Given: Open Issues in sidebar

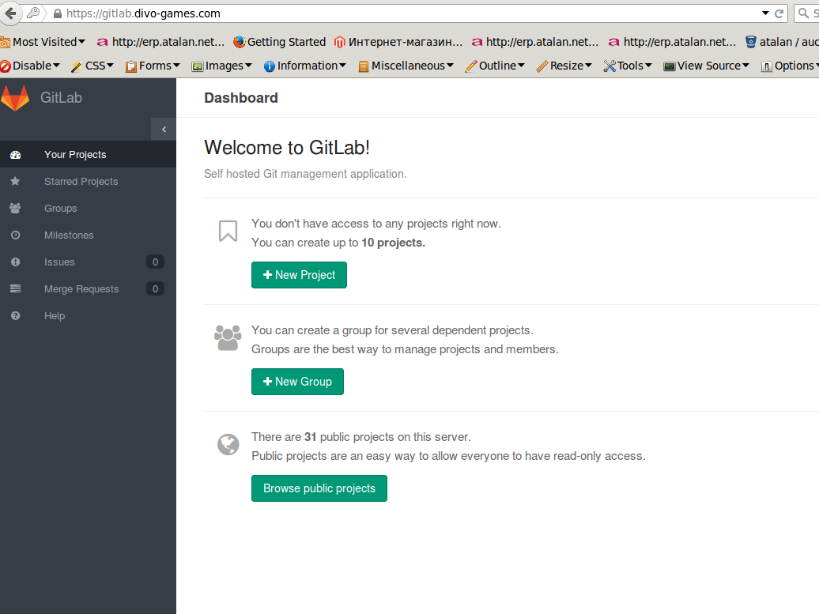Looking at the screenshot, I should [x=88, y=262].
